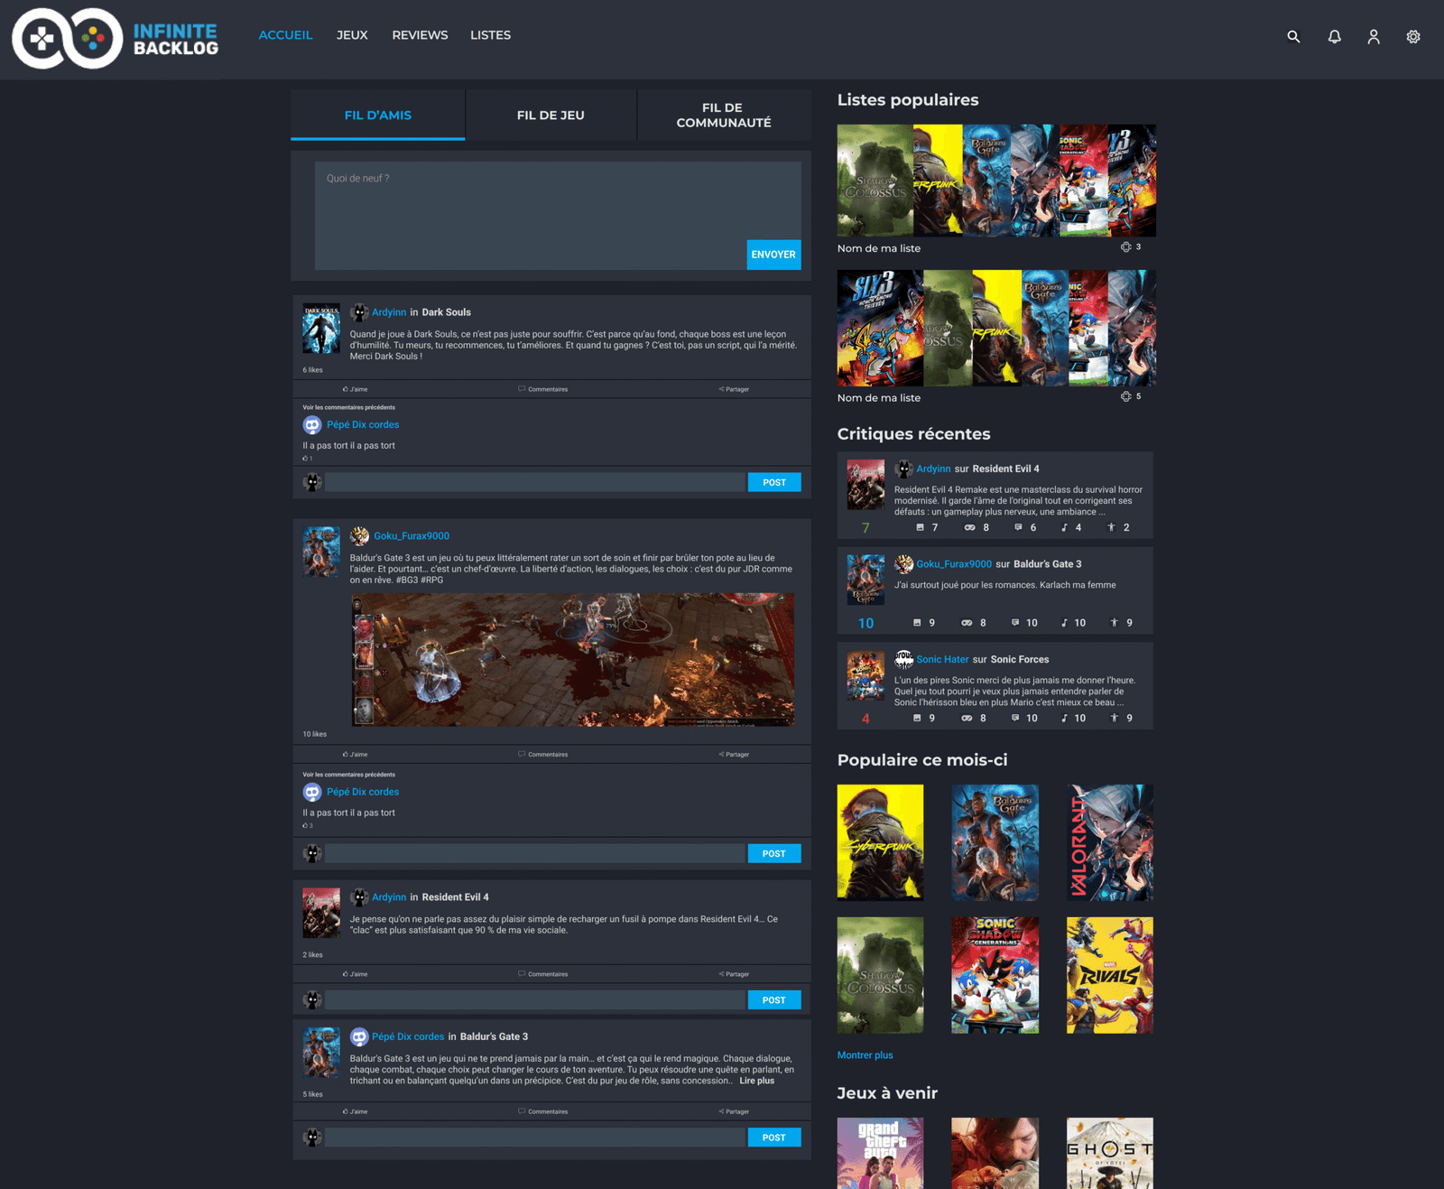1444x1189 pixels.
Task: Expand 'Lire plus' on Pépé Dix cordes post
Action: pyautogui.click(x=756, y=1081)
